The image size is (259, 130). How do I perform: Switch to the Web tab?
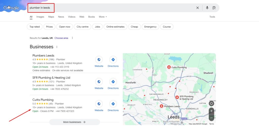82,17
